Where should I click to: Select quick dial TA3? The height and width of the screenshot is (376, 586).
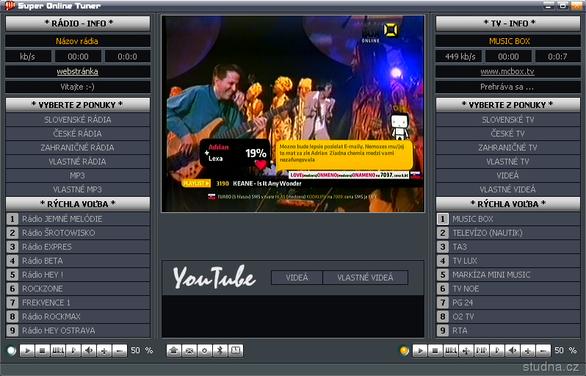[x=508, y=247]
